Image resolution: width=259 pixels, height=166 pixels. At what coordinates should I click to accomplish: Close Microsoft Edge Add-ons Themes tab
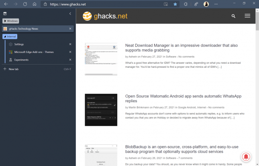point(70,52)
